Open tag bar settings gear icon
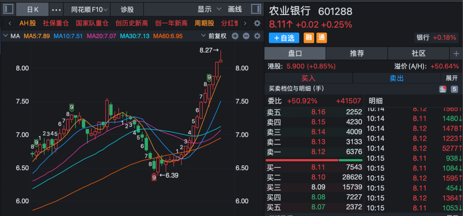The width and height of the screenshot is (463, 216). 258,23
